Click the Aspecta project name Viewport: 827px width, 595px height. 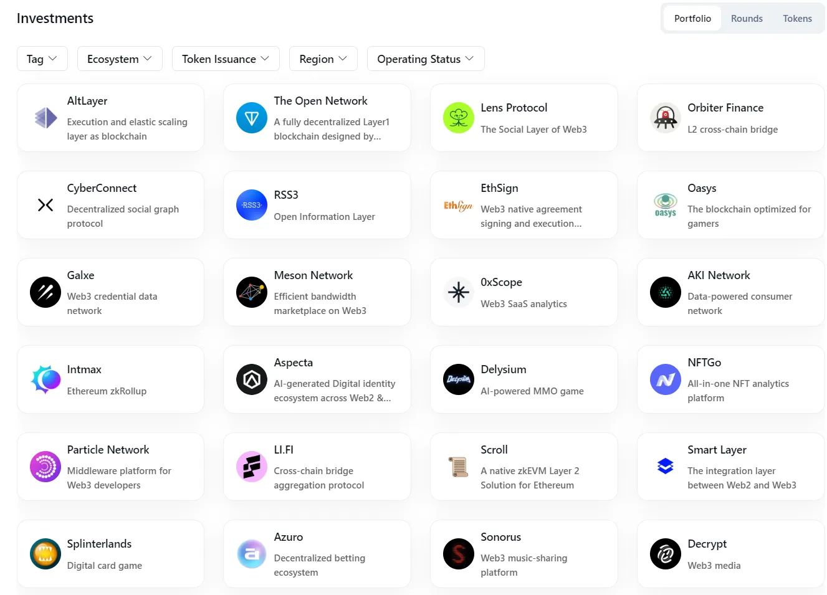click(293, 363)
